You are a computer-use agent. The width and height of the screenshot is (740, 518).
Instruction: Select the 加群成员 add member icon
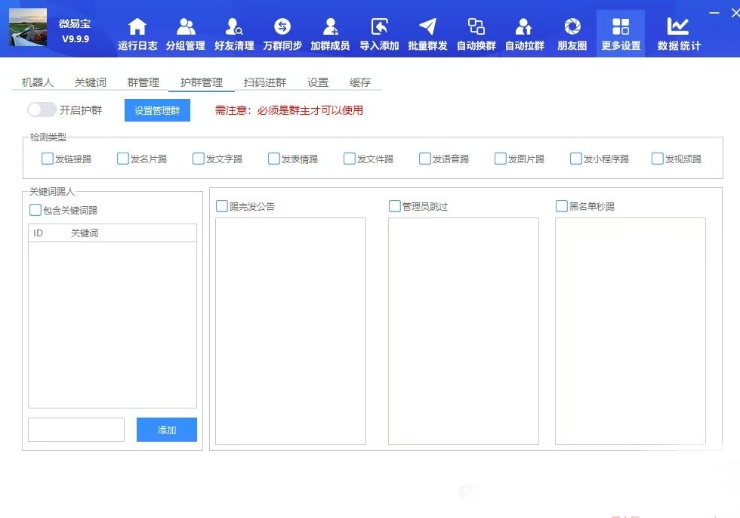click(x=330, y=28)
